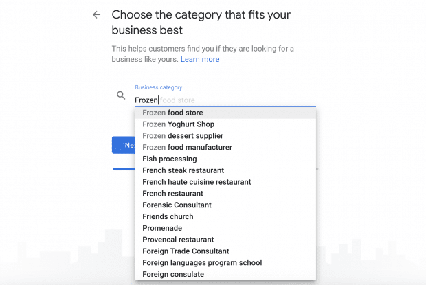Open the Learn more link
This screenshot has height=285, width=426.
point(200,60)
